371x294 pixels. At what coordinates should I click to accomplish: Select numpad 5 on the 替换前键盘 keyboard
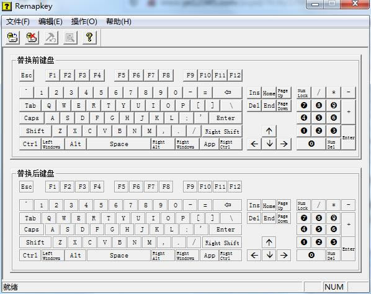(x=319, y=118)
